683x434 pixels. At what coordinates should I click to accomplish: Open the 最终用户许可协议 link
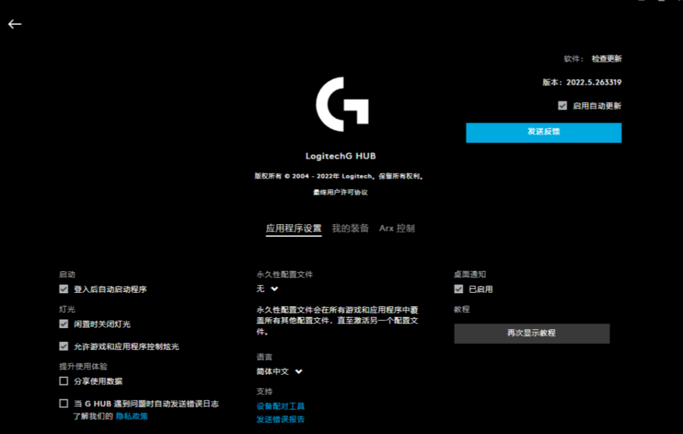[x=341, y=192]
